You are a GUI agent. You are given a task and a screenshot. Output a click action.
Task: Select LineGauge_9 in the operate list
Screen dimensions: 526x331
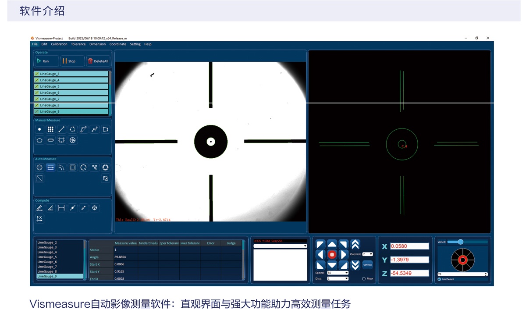(71, 111)
